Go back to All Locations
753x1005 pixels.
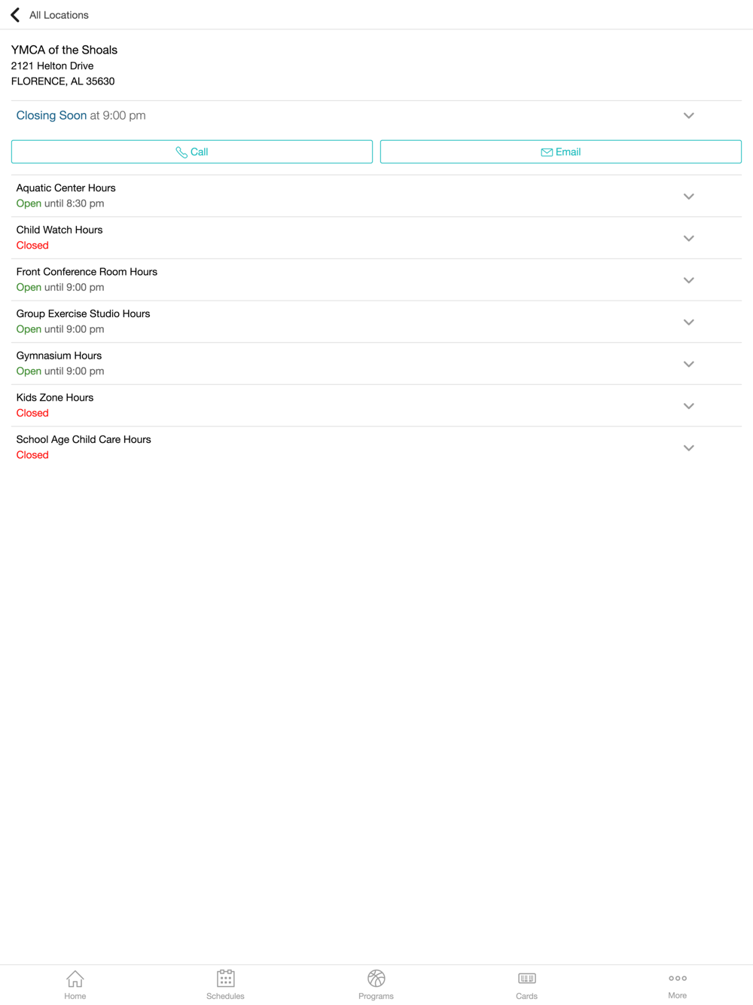59,15
